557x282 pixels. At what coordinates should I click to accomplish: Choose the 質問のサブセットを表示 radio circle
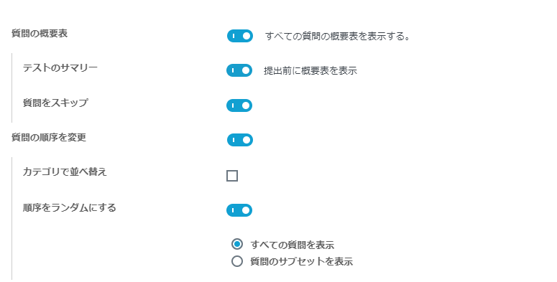point(237,261)
